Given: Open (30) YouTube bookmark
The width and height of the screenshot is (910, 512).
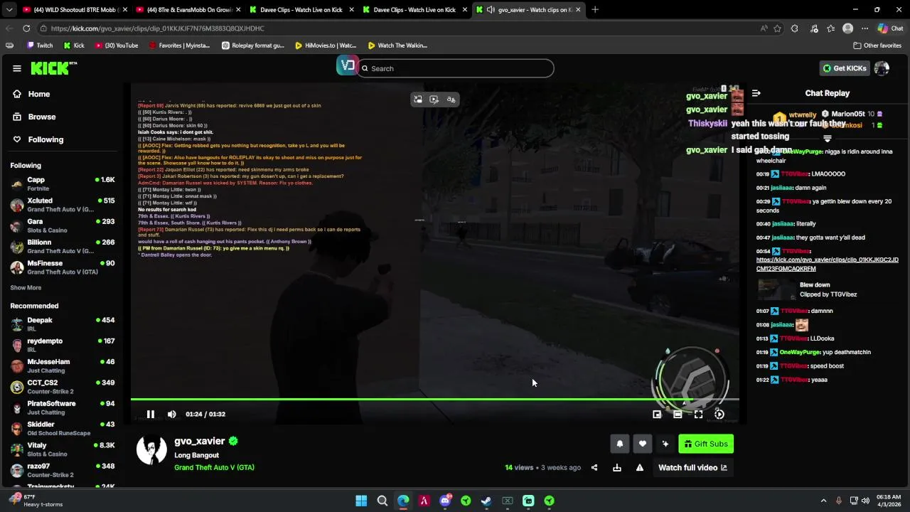Looking at the screenshot, I should pyautogui.click(x=116, y=46).
